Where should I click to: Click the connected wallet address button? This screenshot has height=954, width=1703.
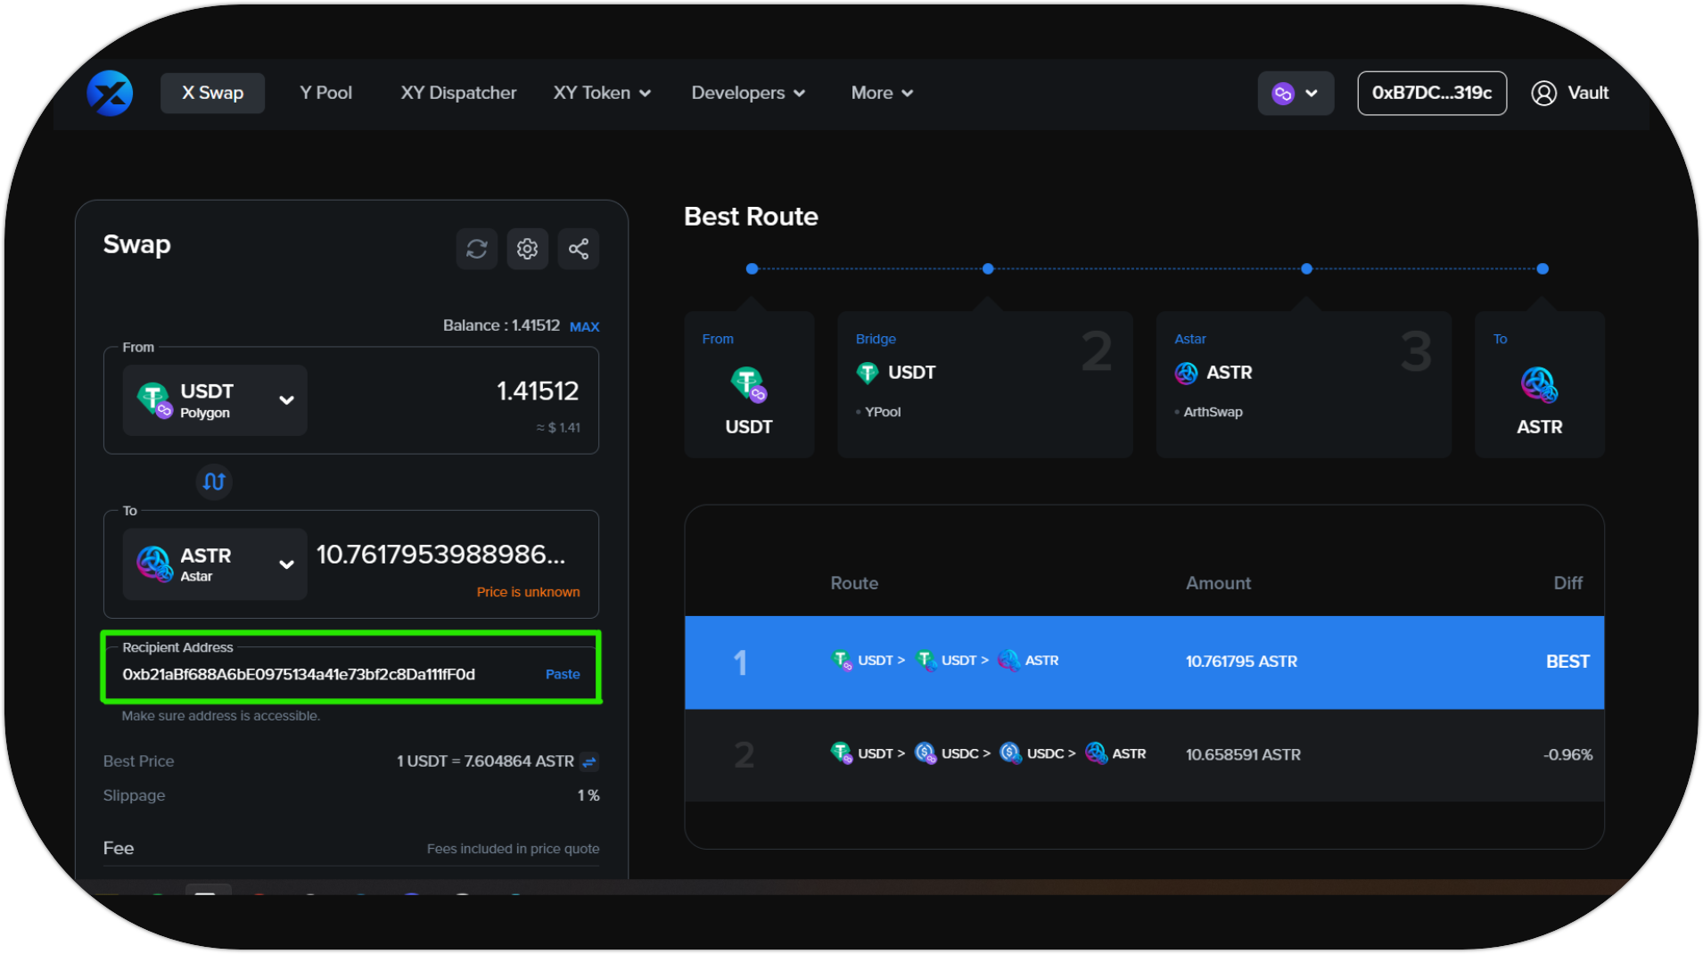1431,94
